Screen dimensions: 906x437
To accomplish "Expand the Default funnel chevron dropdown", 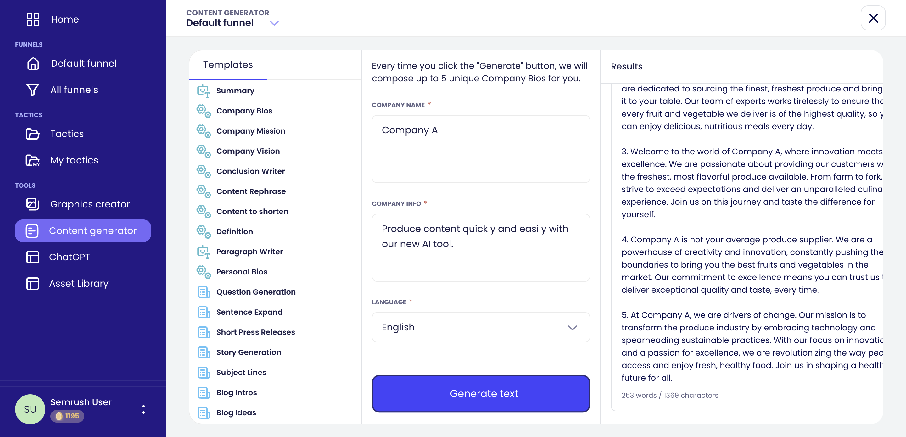I will click(274, 23).
